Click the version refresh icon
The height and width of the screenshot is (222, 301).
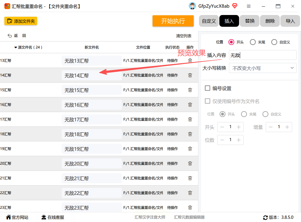(265, 218)
